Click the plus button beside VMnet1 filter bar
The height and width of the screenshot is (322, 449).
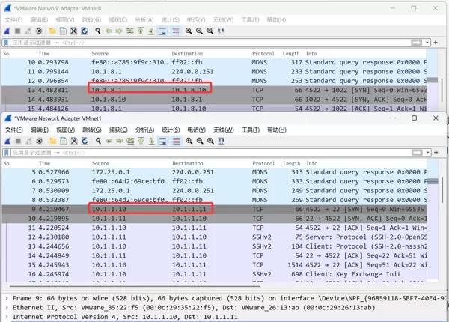pos(438,153)
